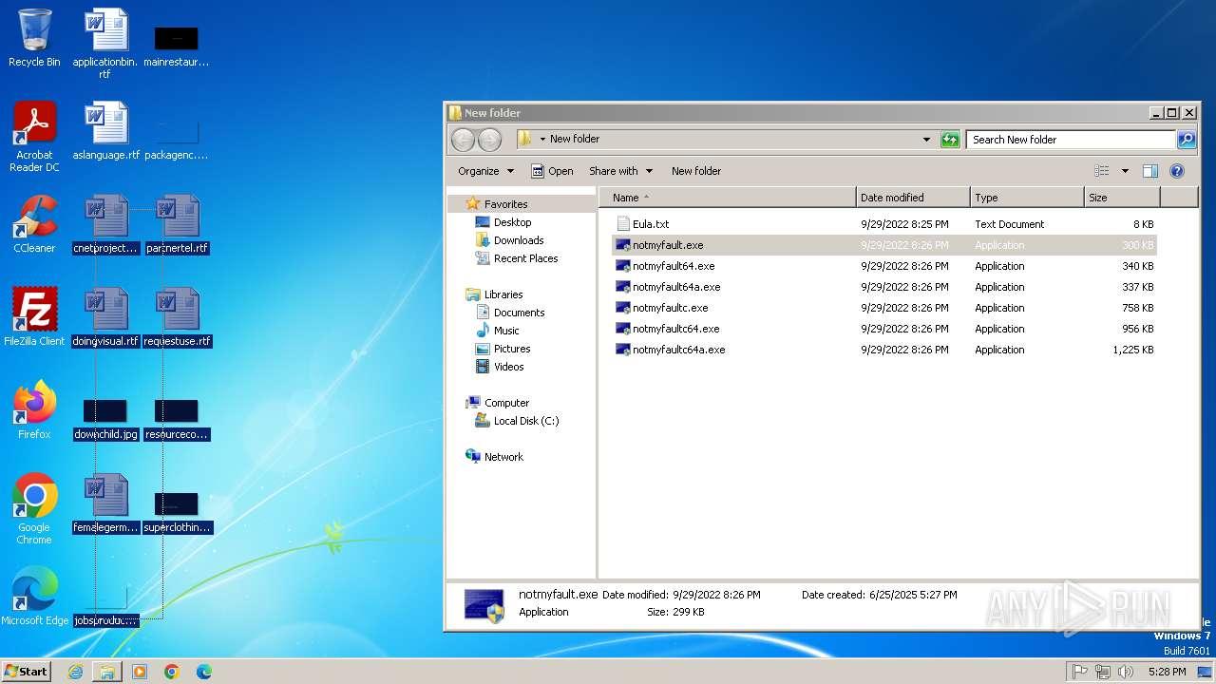This screenshot has height=684, width=1216.
Task: Click the Explorer Forward navigation button
Action: 489,140
